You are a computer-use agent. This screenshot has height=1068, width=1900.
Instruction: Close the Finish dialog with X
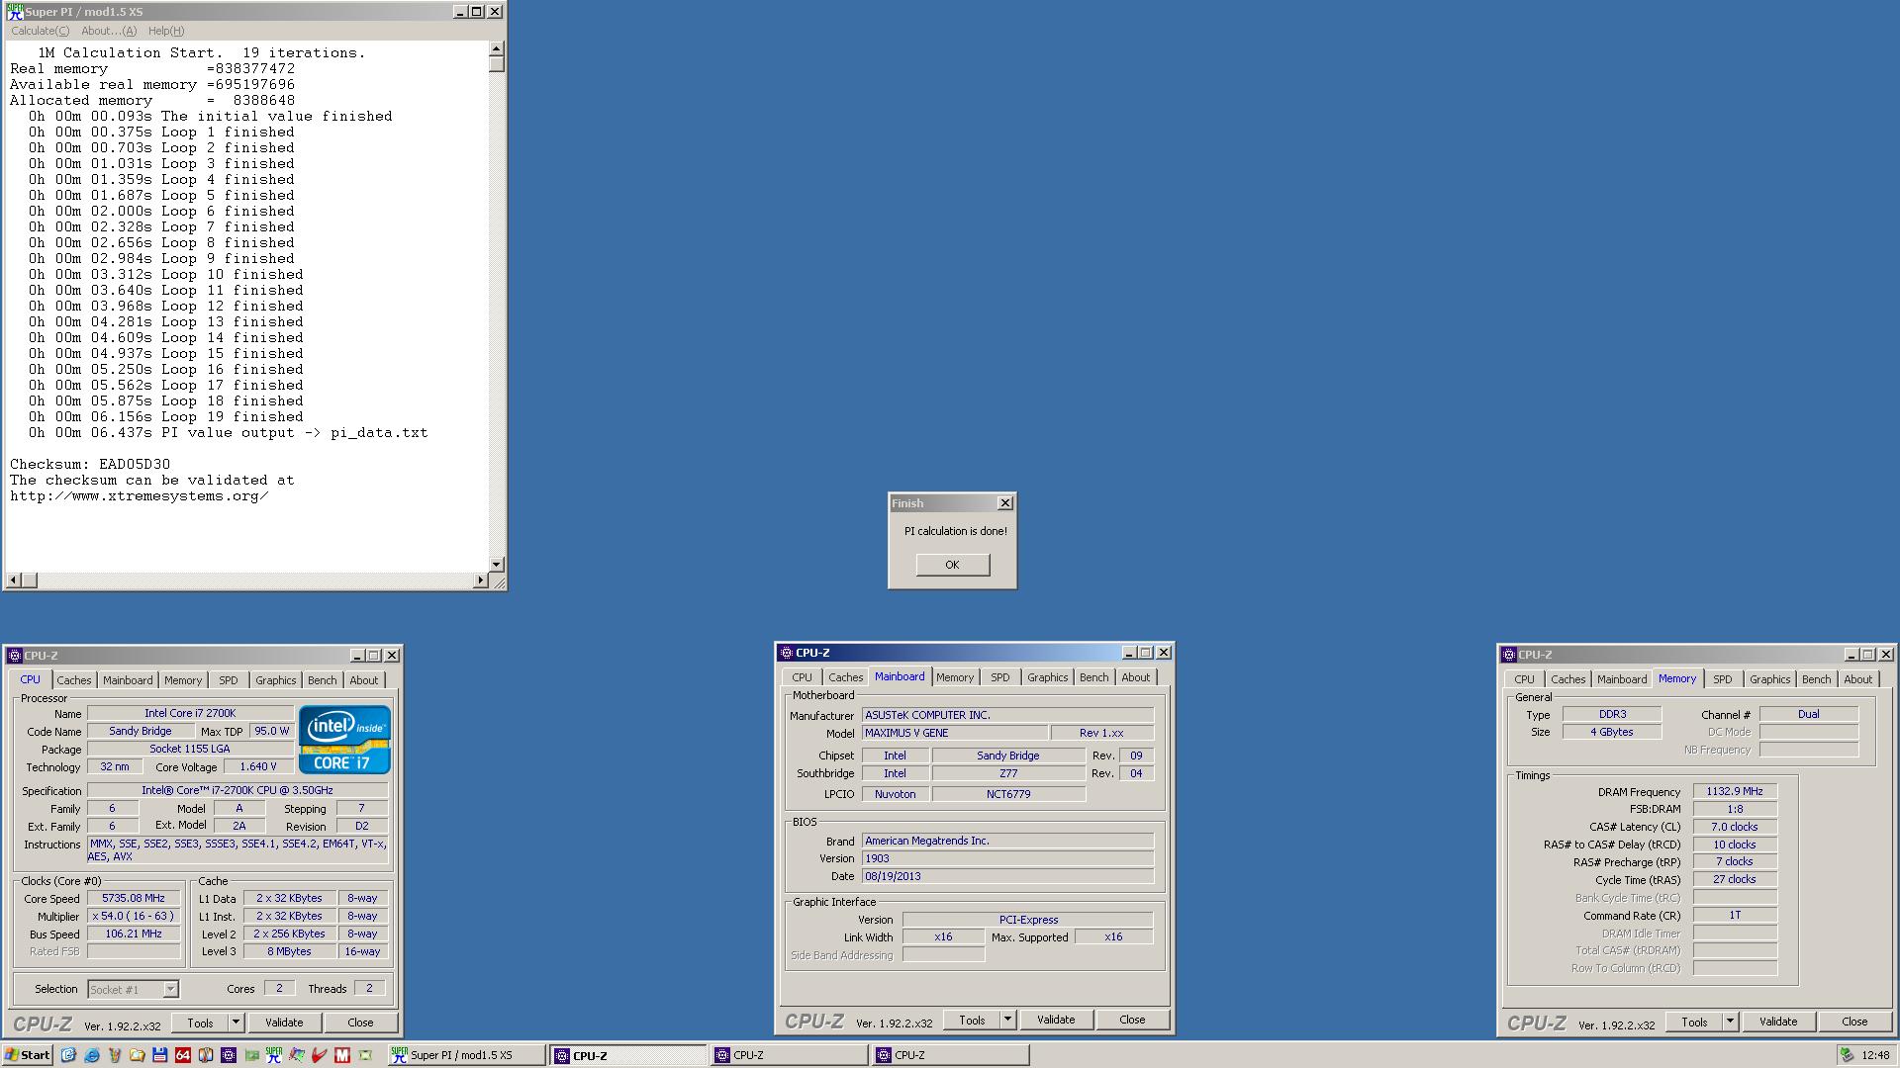pos(1005,503)
